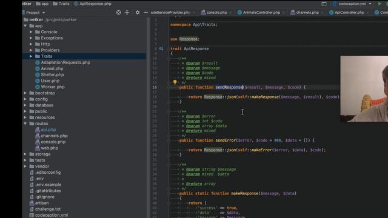
Task: Open AdaptationRequests.php file
Action: 63,62
